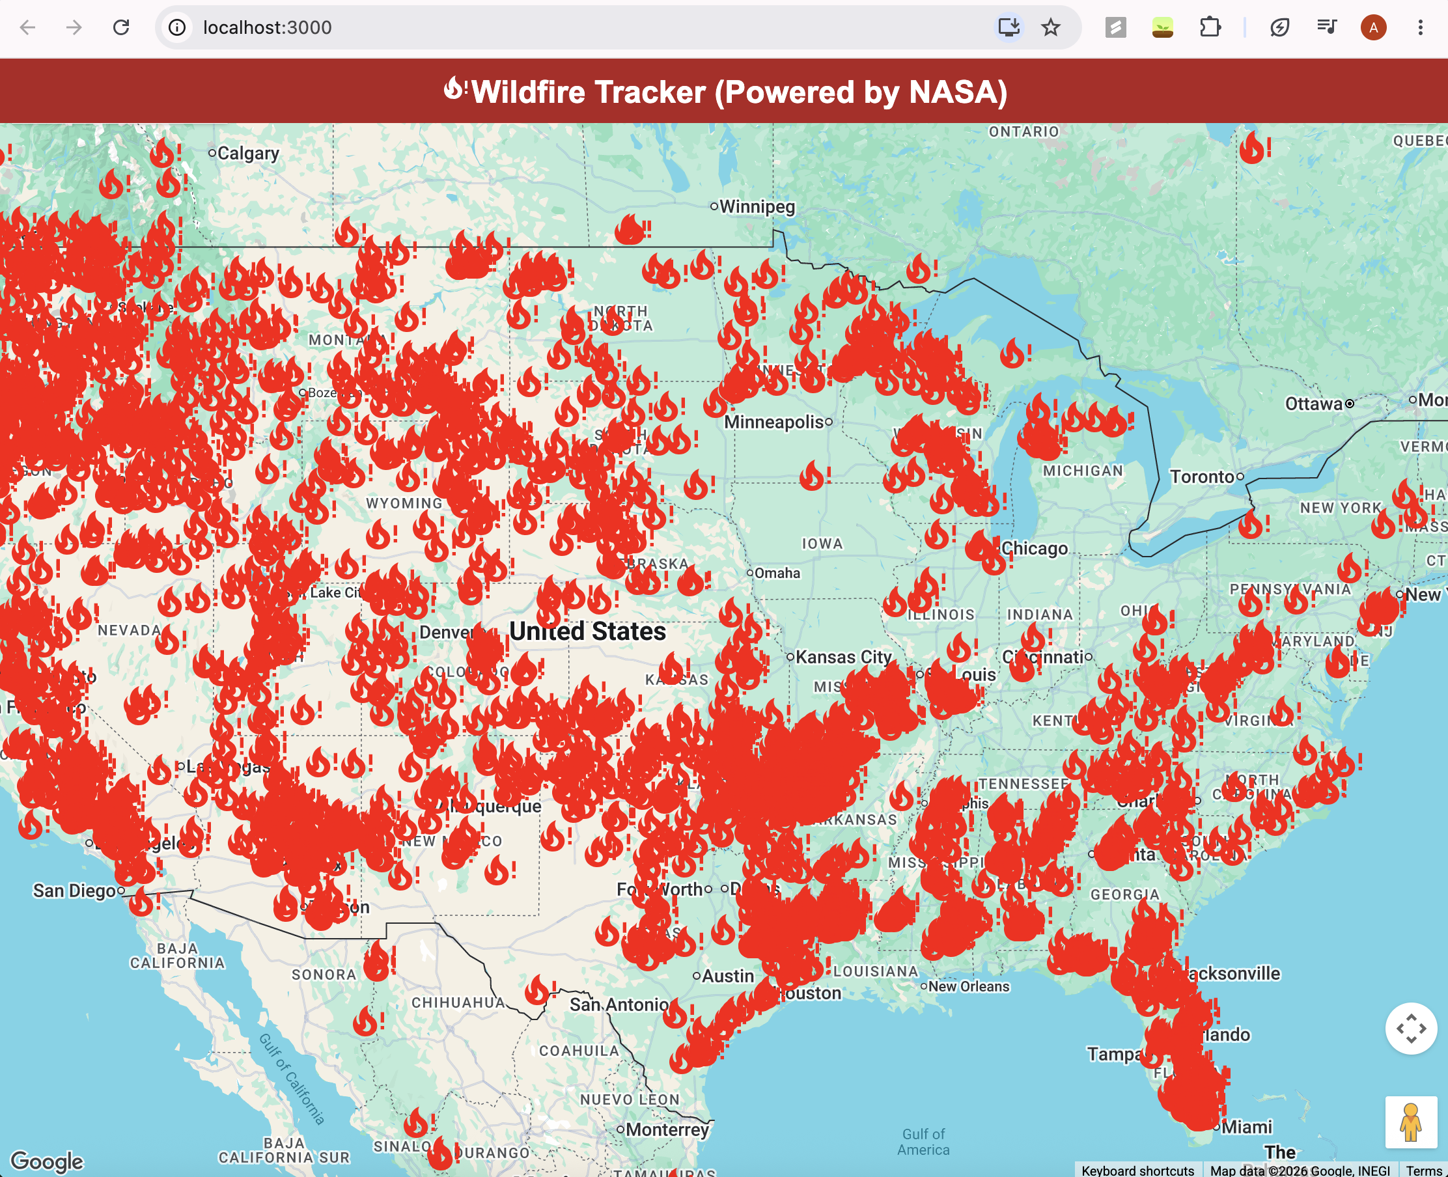This screenshot has width=1448, height=1177.
Task: Click the Miami city label
Action: point(1247,1127)
